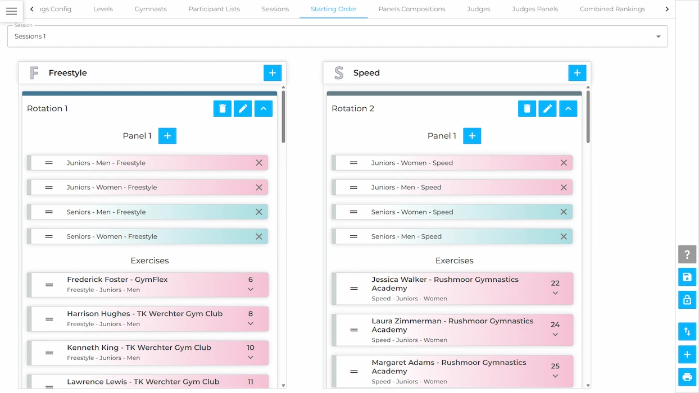
Task: Remove Seniors - Women - Speed category
Action: [564, 212]
